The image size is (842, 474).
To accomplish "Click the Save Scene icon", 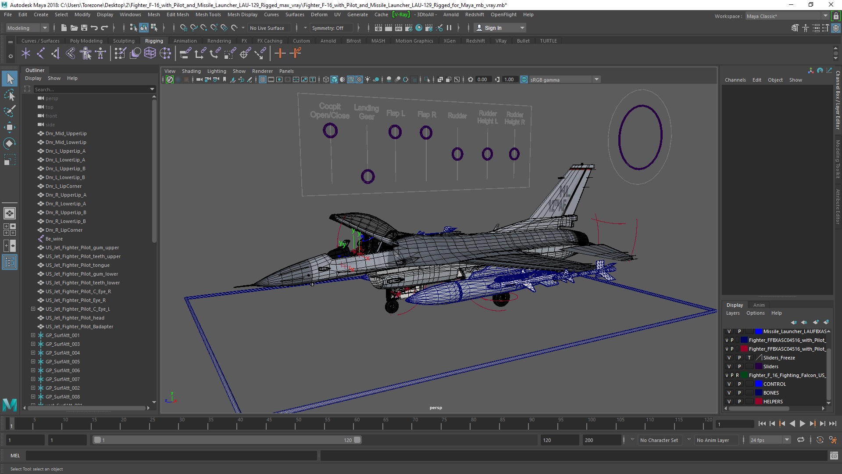I will [x=84, y=28].
